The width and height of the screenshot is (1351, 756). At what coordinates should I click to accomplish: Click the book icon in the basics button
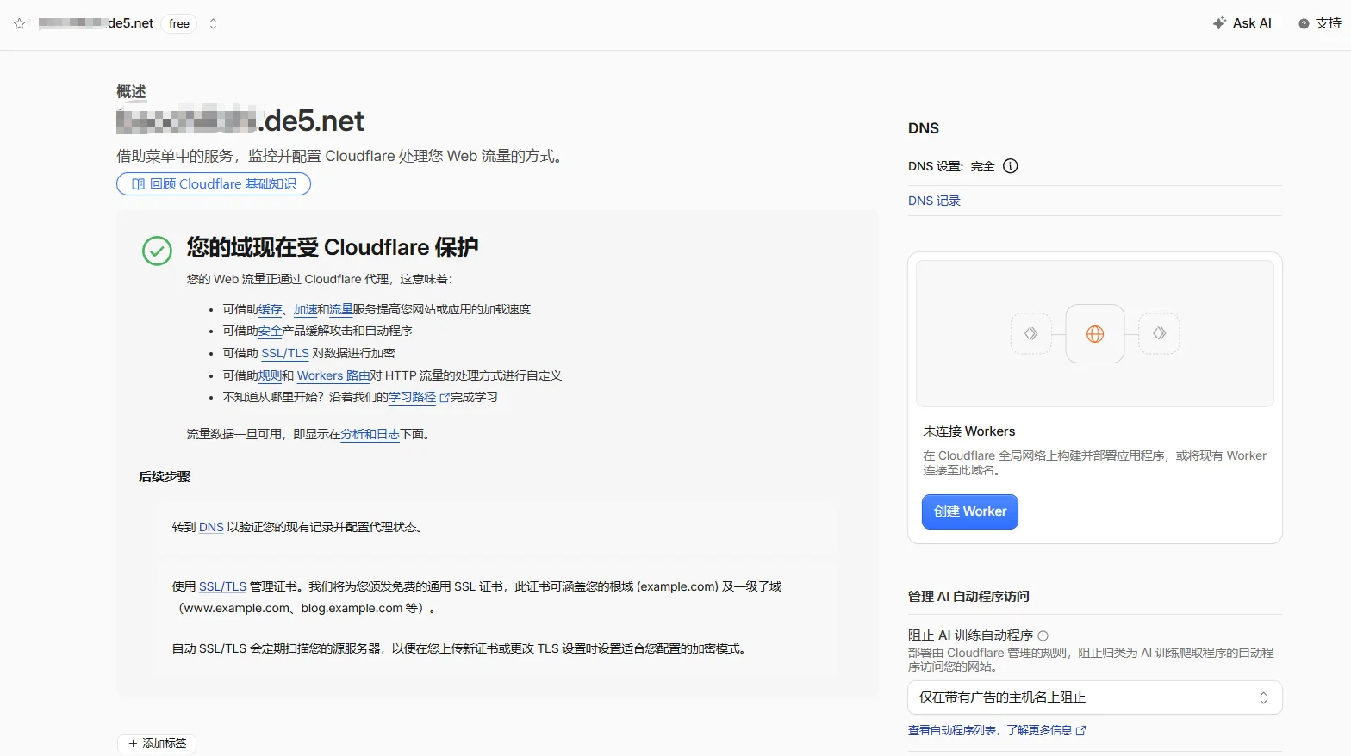pyautogui.click(x=138, y=184)
